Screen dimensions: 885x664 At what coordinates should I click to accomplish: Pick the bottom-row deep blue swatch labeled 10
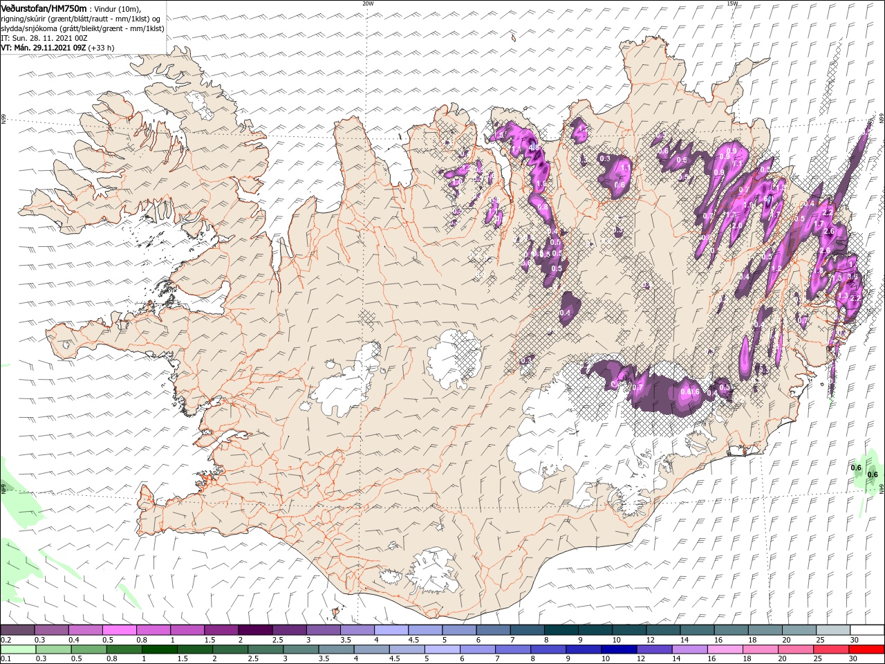619,649
